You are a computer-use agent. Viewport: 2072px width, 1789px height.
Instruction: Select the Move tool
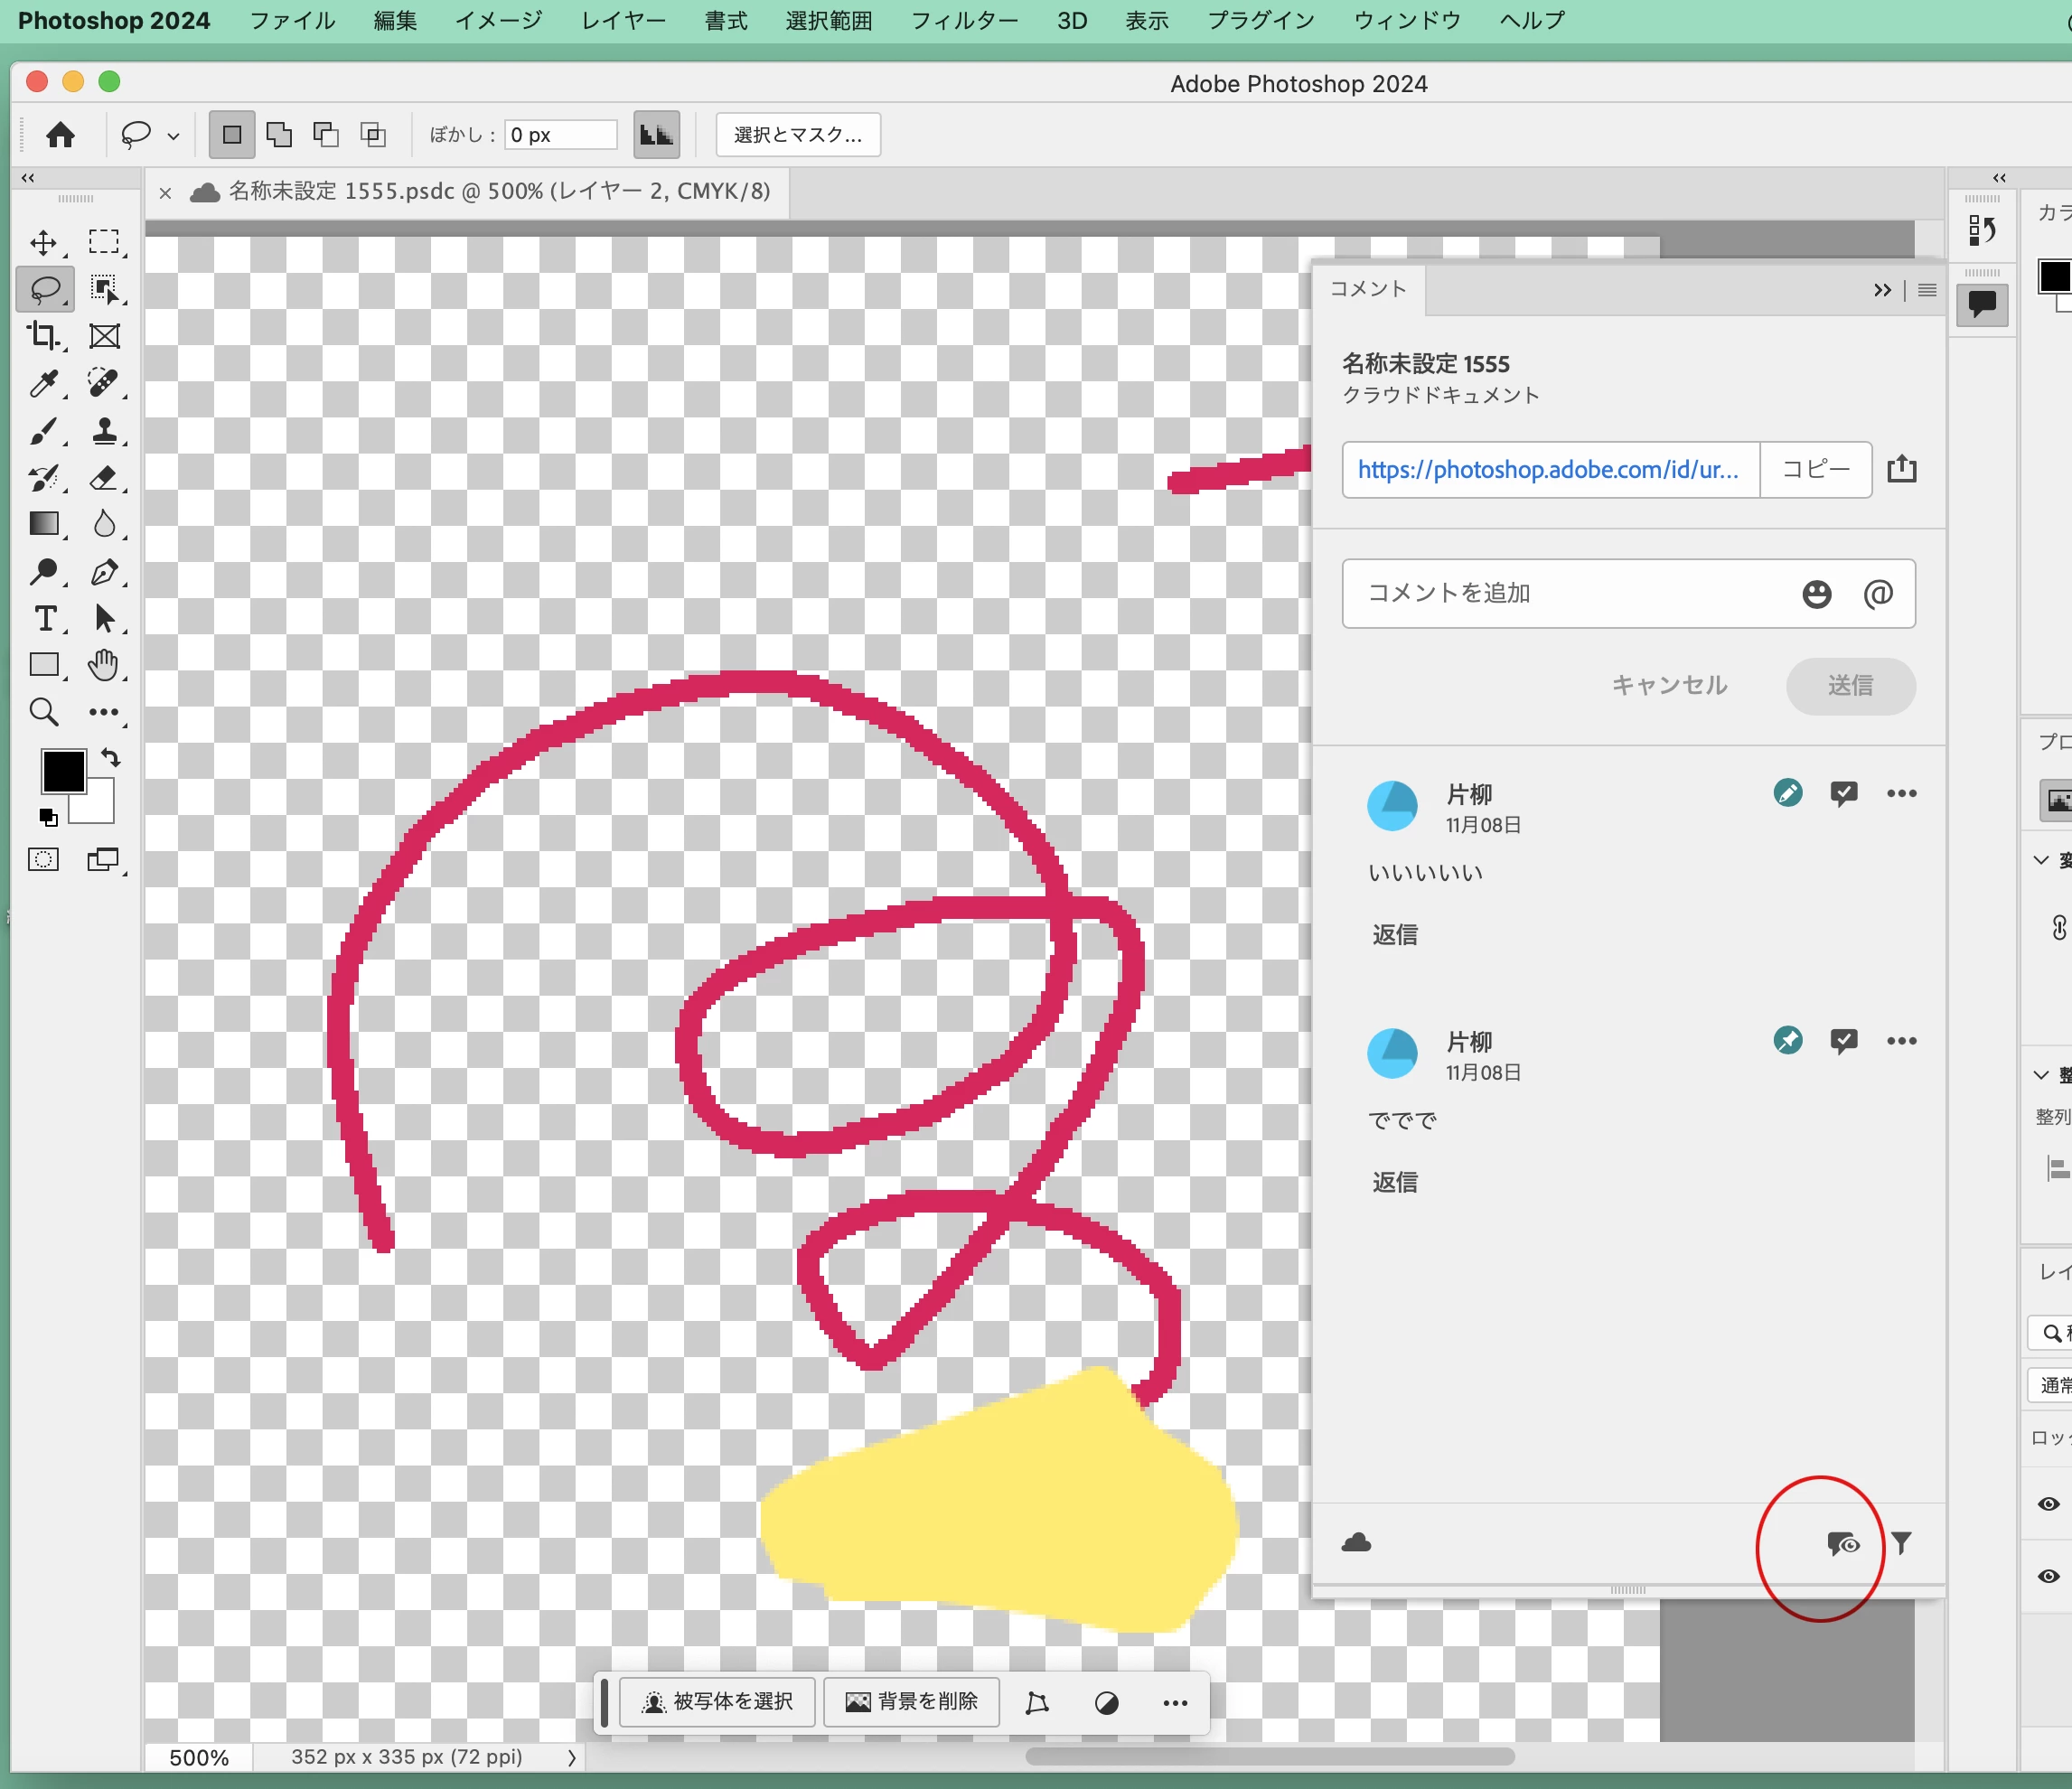[43, 243]
